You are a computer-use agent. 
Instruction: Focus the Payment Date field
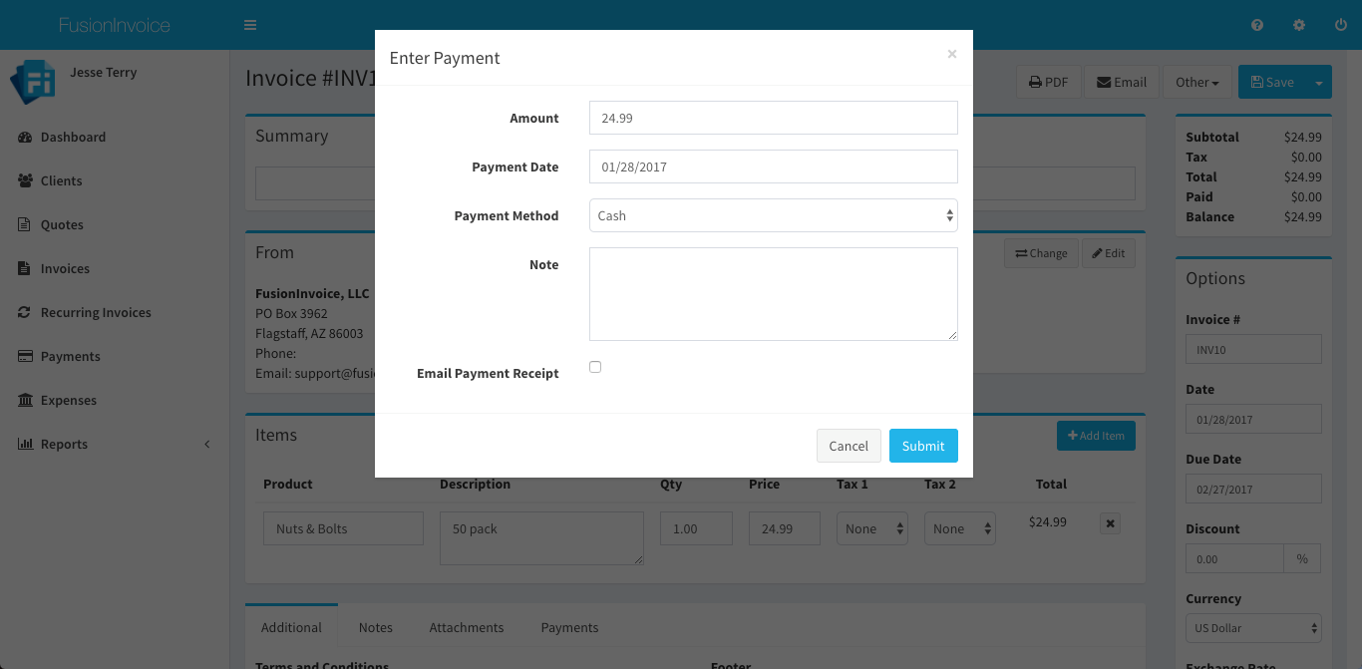pos(773,167)
